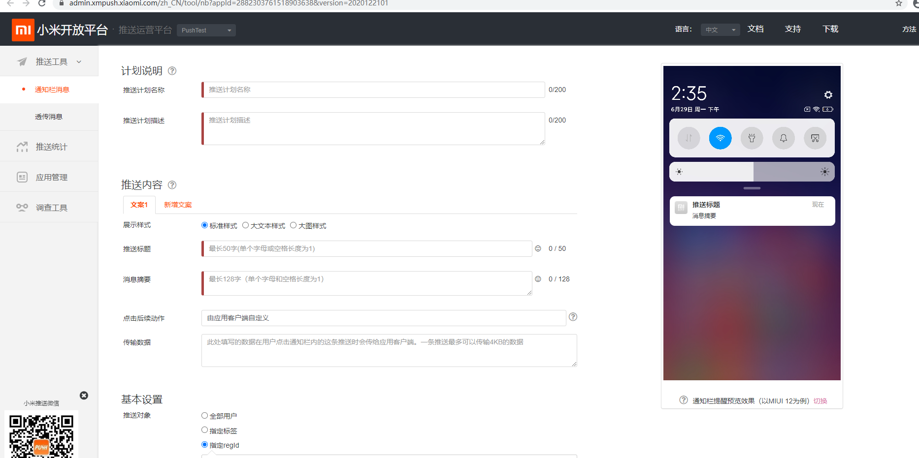
Task: Close the 小米推送微信 QR code popup
Action: [84, 396]
